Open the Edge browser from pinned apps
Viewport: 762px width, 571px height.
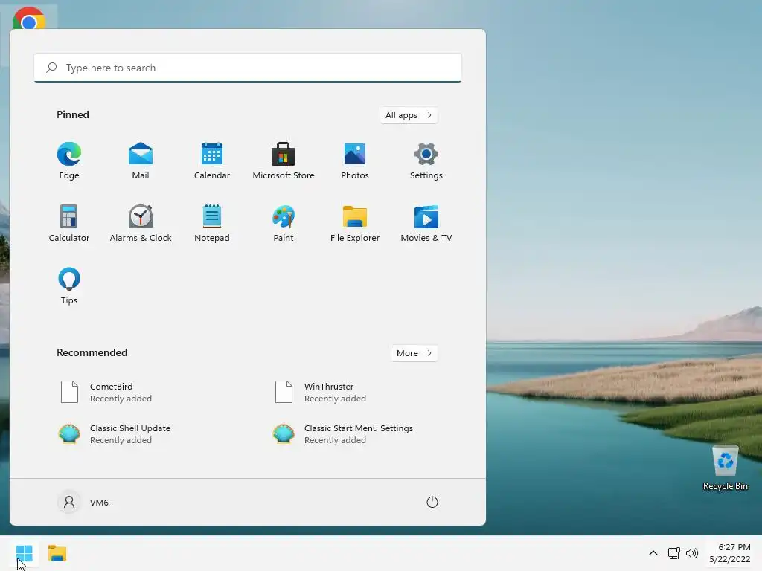pyautogui.click(x=69, y=161)
